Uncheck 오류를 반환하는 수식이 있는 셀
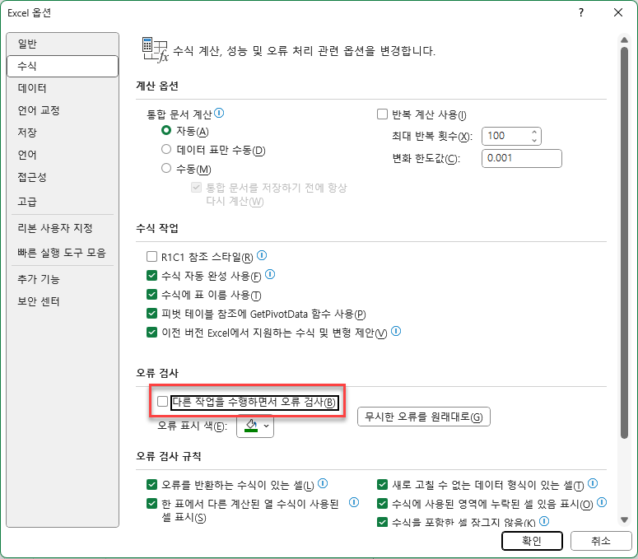This screenshot has height=559, width=638. point(151,485)
